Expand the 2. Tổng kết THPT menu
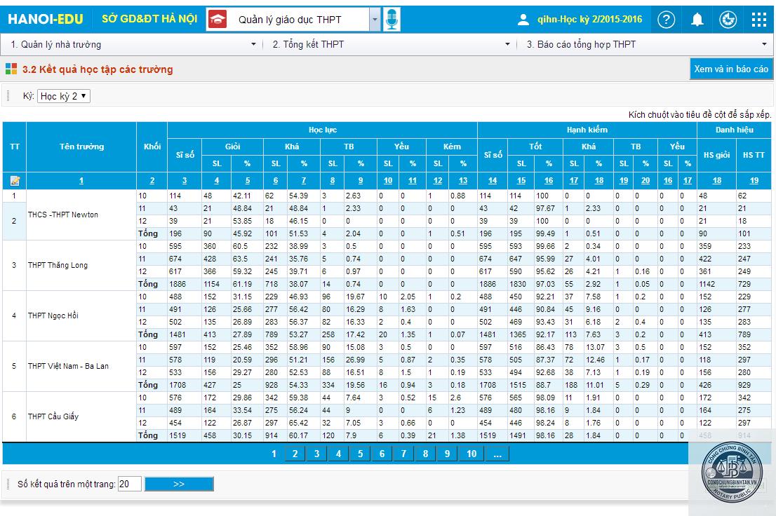Viewport: 776px width, 516px height. click(390, 45)
